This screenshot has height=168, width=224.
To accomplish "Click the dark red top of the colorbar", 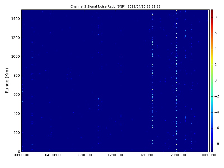I will pos(212,11).
